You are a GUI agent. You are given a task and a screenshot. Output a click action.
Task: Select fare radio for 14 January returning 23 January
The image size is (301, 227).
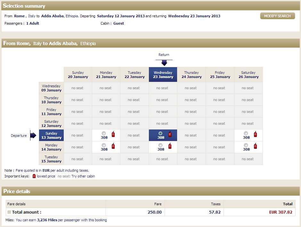tap(160, 145)
